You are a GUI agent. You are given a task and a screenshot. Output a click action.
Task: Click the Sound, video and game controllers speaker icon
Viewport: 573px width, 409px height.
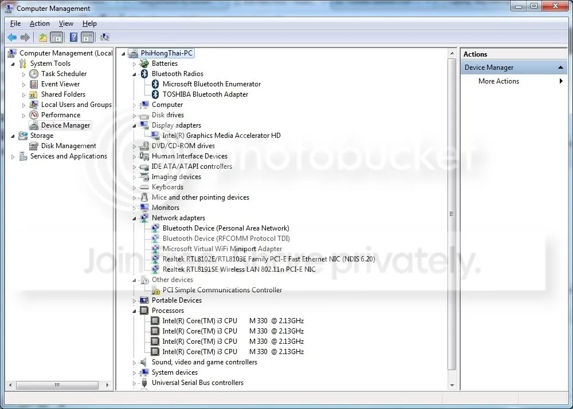144,362
